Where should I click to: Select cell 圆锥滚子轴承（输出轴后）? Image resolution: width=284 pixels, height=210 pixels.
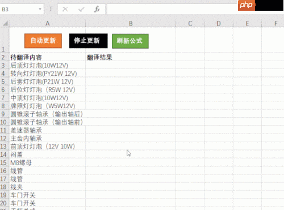(x=47, y=114)
